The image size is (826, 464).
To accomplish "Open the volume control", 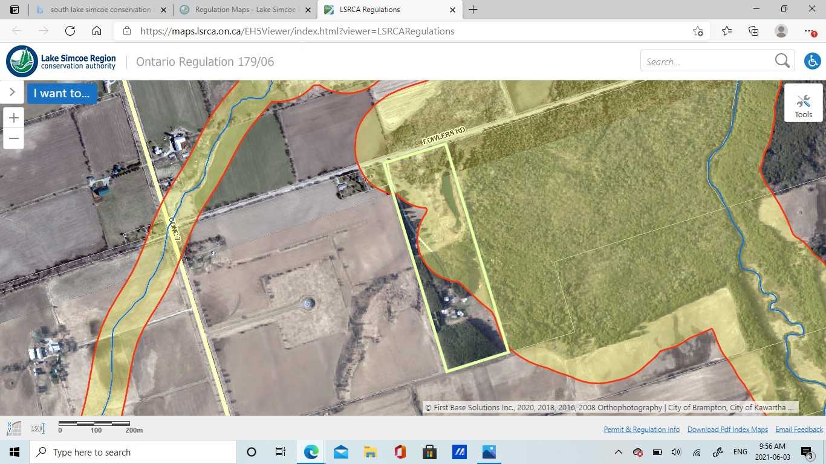I will click(x=676, y=452).
